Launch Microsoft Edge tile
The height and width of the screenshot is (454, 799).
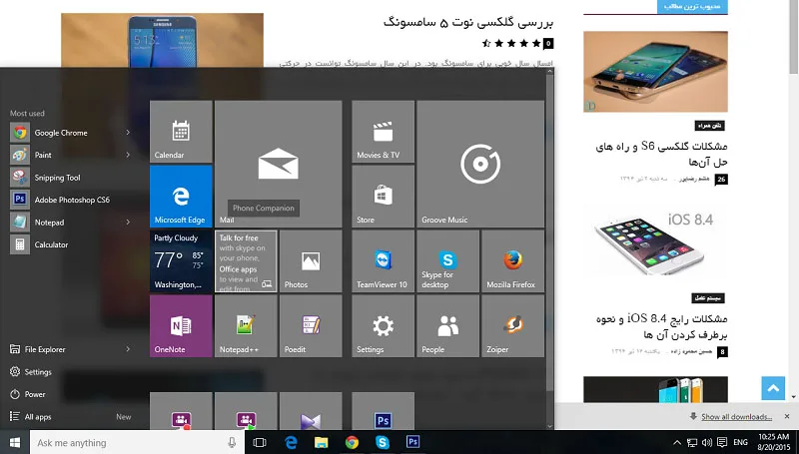coord(181,196)
